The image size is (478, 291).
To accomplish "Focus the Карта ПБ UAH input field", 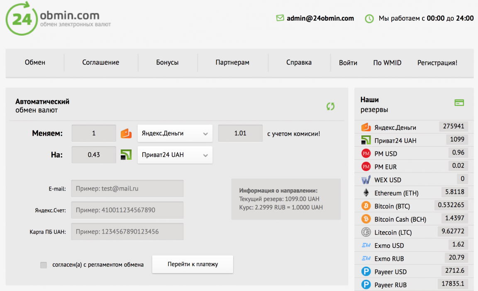I will [127, 232].
